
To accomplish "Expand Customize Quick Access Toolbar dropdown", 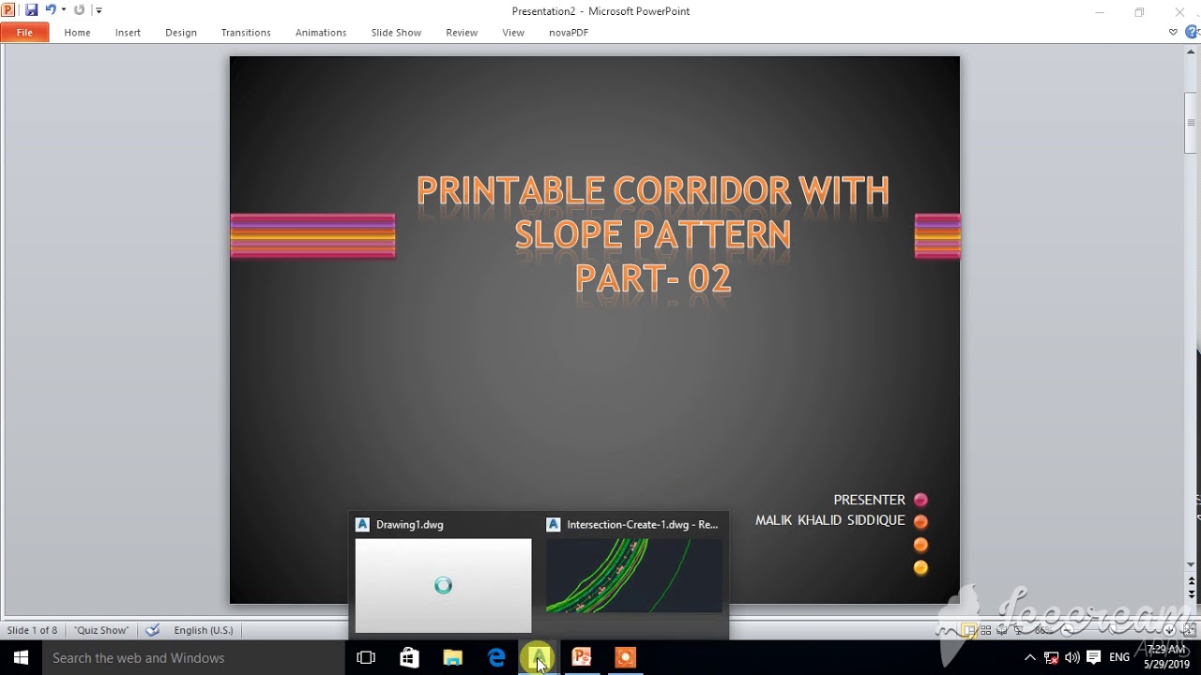I will click(99, 10).
